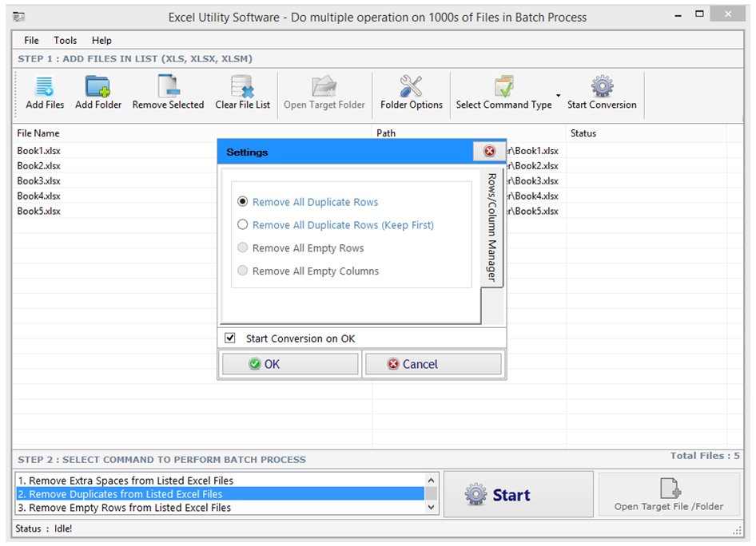Screen dimensions: 756x546
Task: Click the Open Target Folder toolbar icon
Action: pos(324,87)
